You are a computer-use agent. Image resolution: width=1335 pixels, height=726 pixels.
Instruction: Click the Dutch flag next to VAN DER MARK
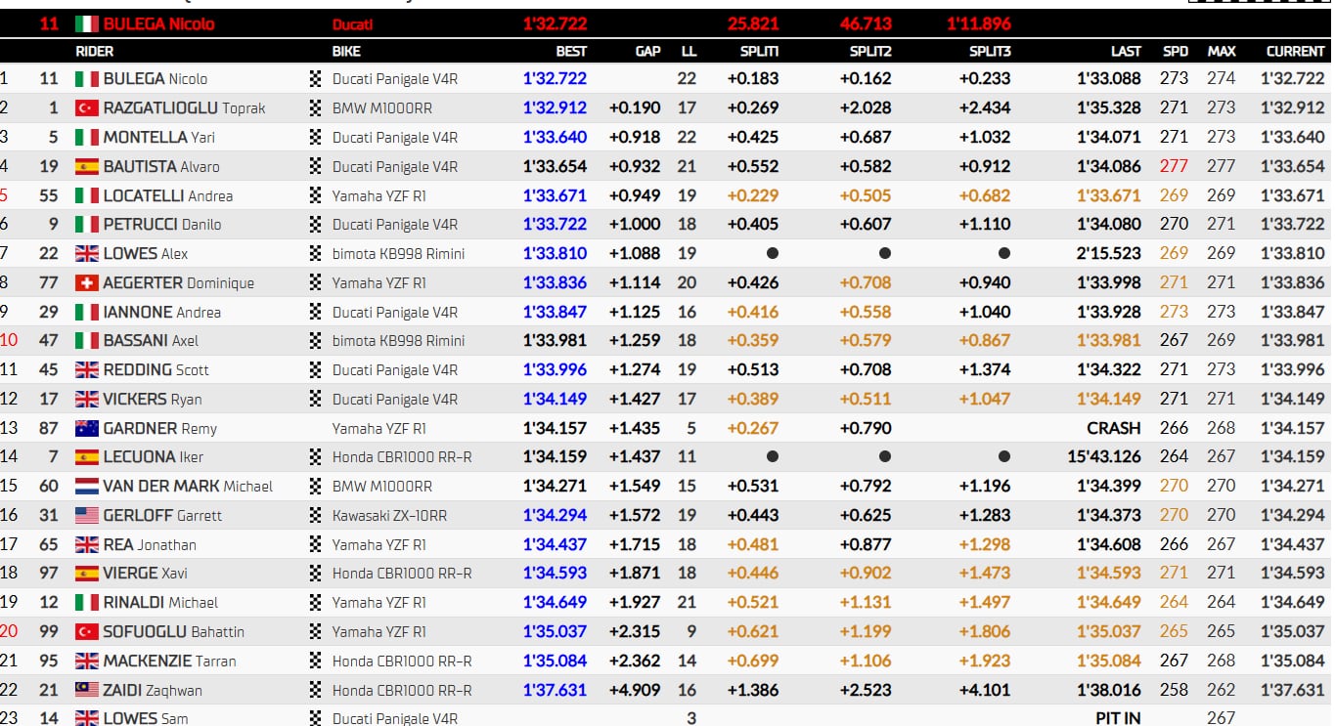point(87,487)
